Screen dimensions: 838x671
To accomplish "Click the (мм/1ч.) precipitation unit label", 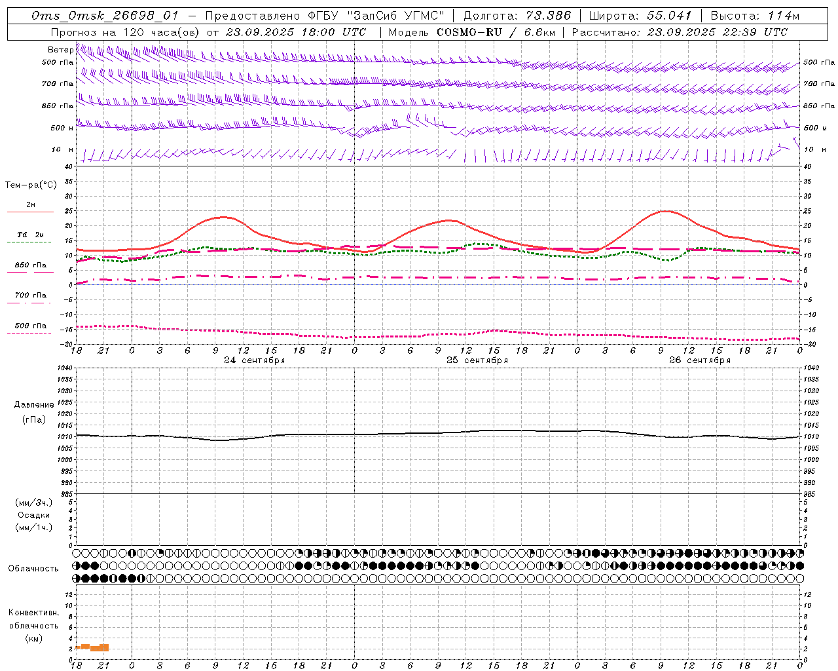I will pos(34,527).
